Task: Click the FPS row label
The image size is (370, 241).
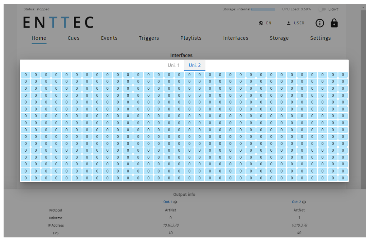Action: point(56,233)
